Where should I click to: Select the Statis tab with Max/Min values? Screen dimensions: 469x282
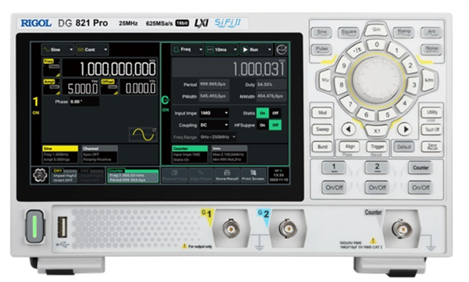click(x=229, y=154)
